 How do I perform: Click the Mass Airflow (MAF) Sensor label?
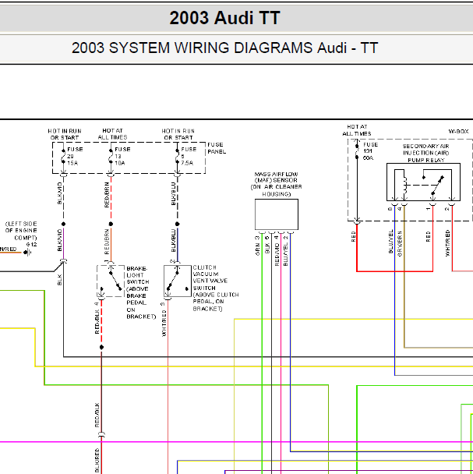(277, 184)
